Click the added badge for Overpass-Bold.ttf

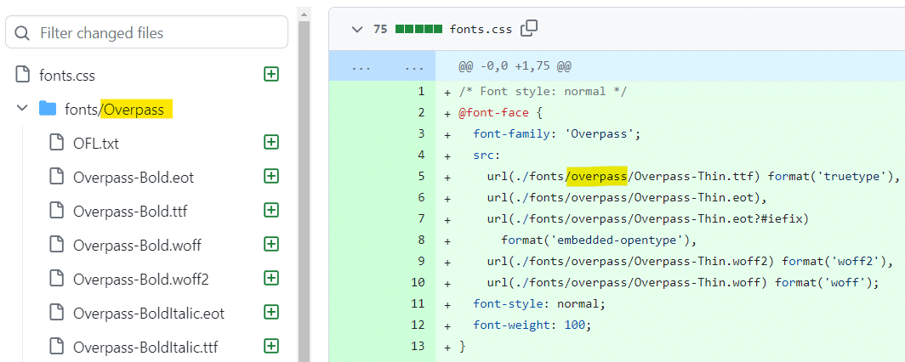pos(271,210)
